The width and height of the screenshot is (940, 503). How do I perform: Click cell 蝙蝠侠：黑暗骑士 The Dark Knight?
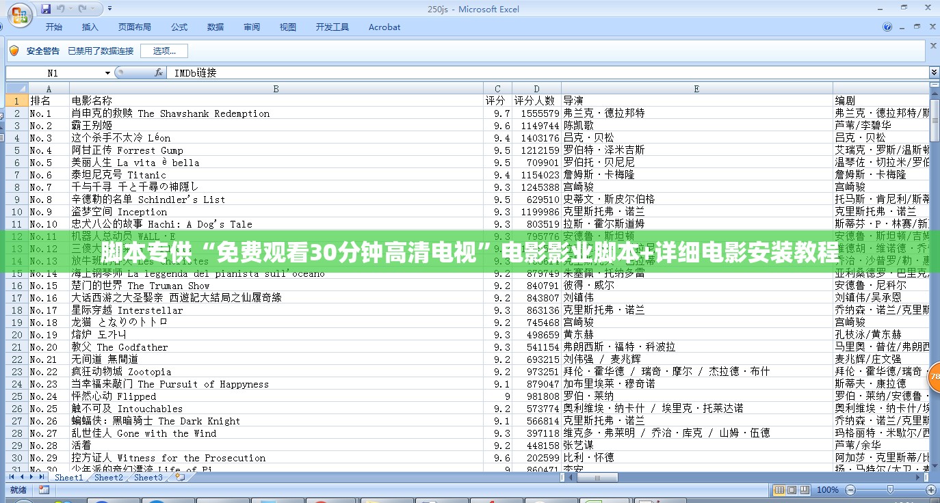[276, 420]
